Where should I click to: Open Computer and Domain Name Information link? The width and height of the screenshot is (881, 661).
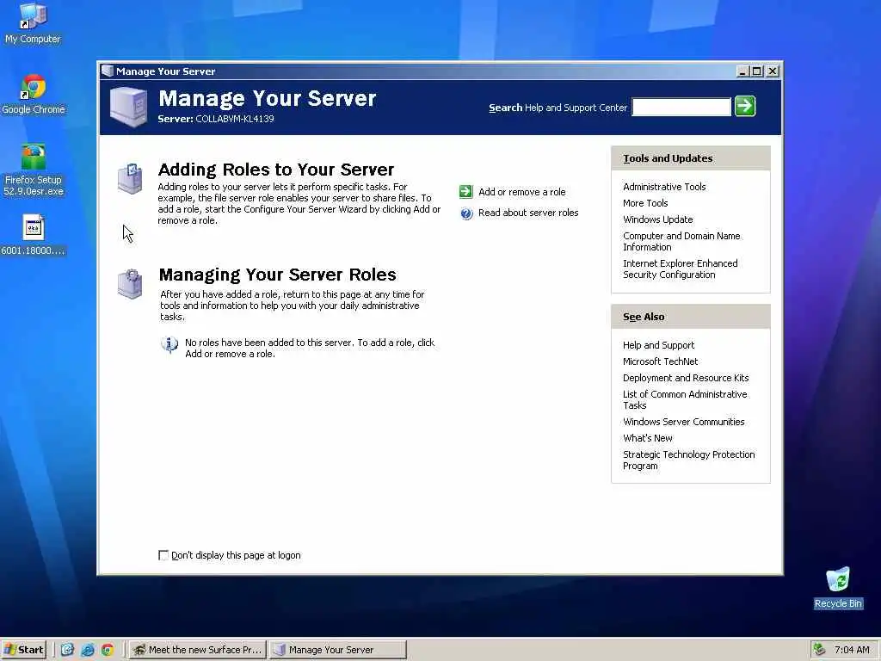pos(681,242)
